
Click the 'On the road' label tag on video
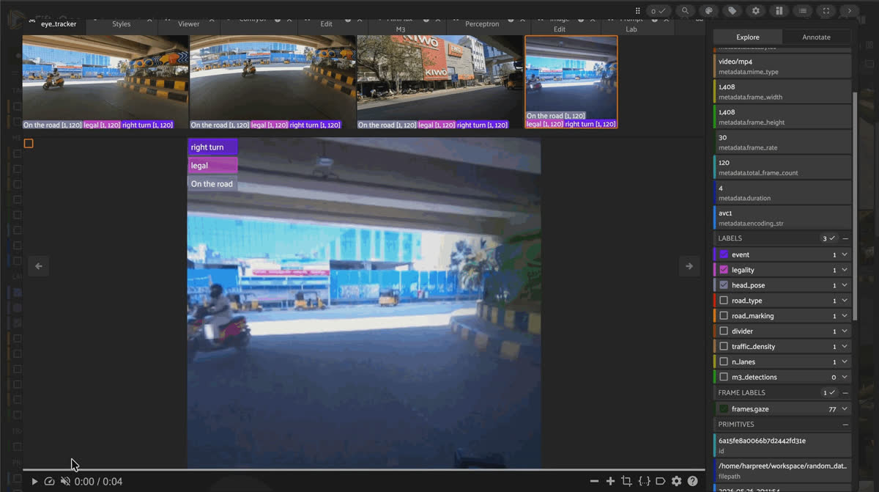click(212, 183)
